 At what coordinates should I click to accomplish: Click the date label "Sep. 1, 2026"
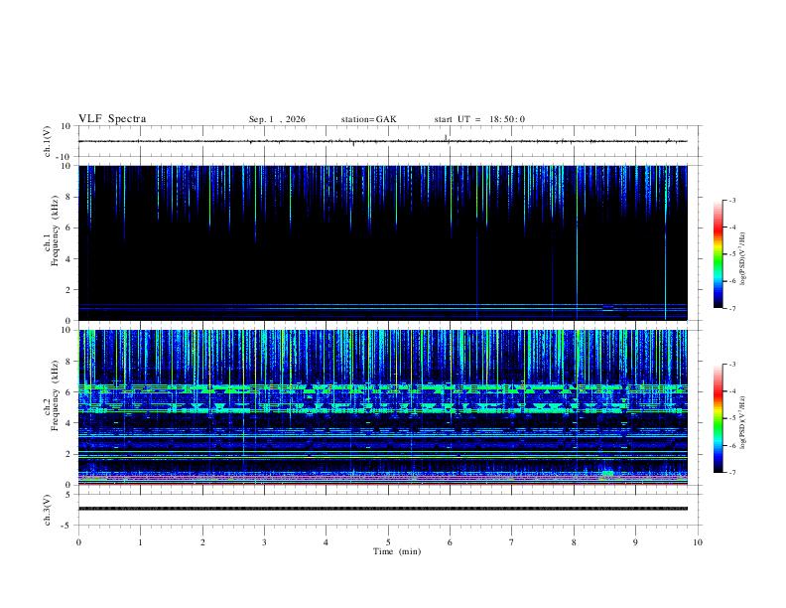pyautogui.click(x=277, y=119)
